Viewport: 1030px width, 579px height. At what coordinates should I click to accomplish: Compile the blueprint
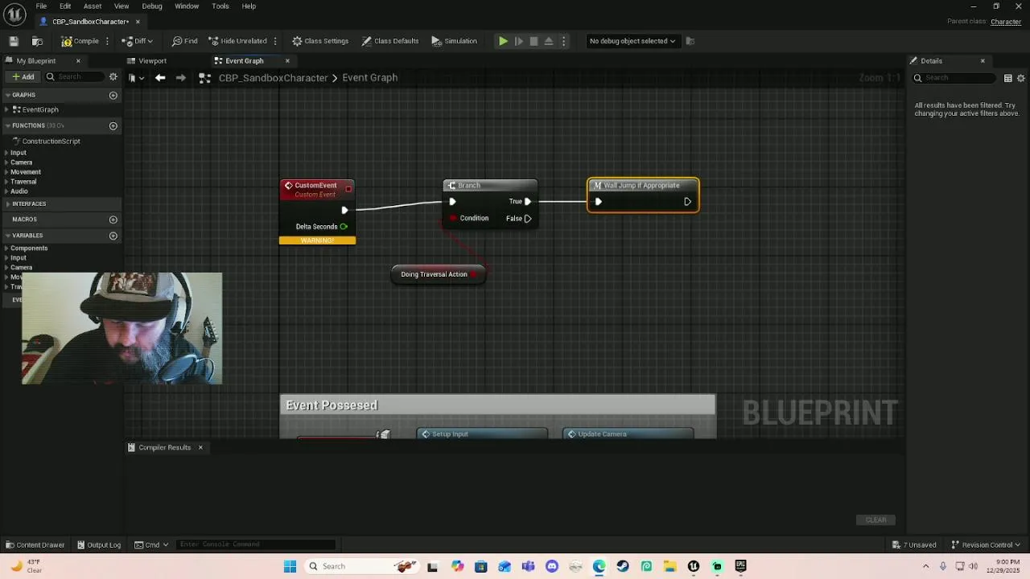pos(80,41)
